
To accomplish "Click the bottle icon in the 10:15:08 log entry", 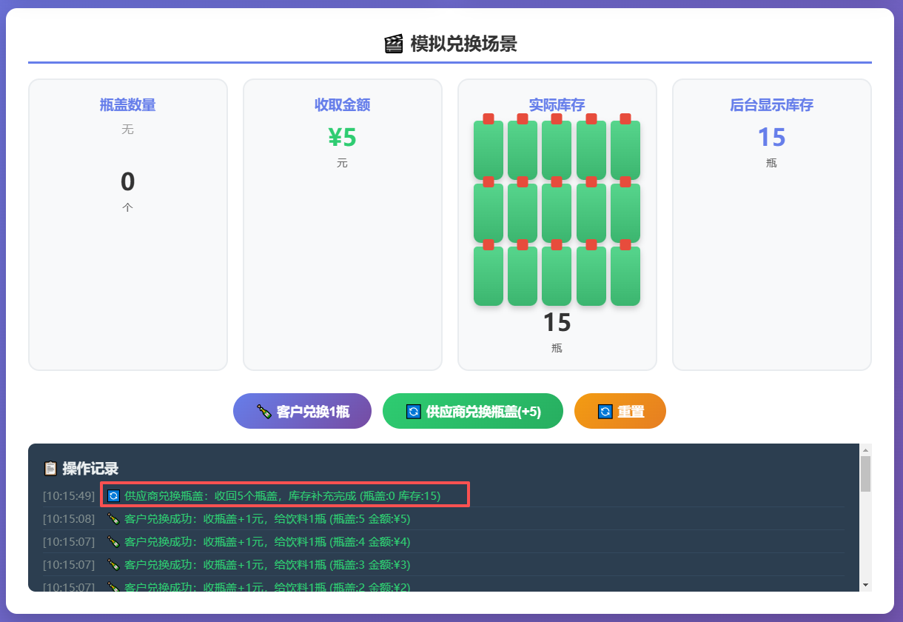I will point(113,519).
